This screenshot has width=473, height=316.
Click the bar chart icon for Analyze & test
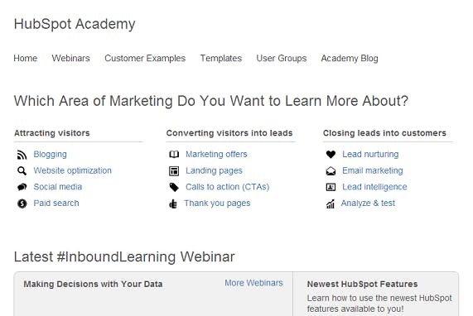331,204
